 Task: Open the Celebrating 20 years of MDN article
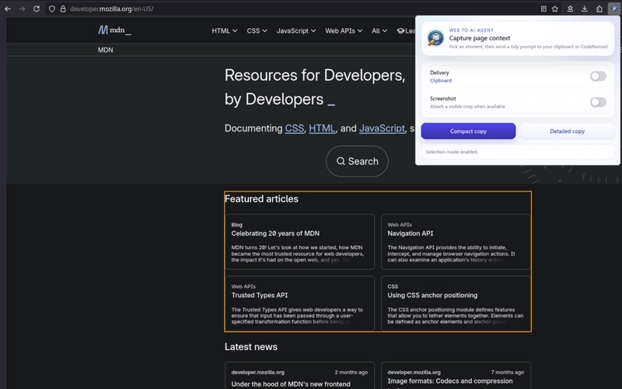click(275, 233)
